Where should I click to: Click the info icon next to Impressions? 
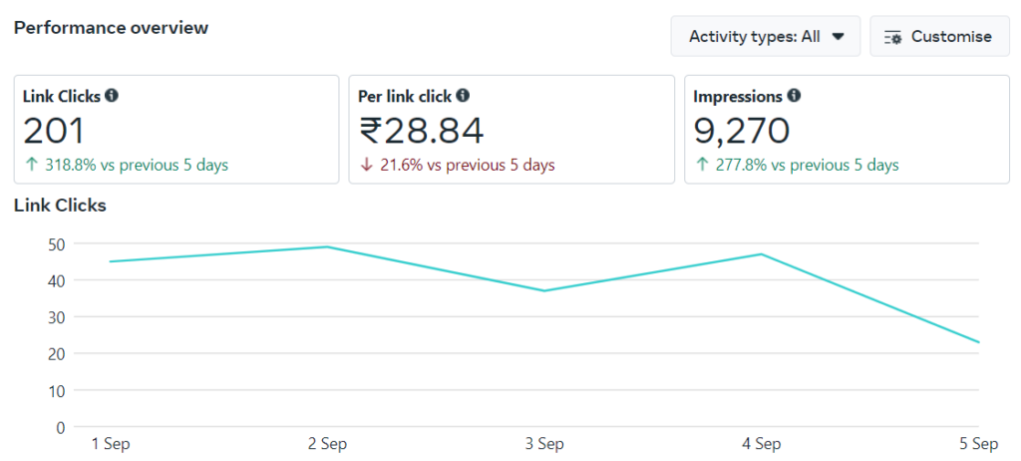[794, 96]
